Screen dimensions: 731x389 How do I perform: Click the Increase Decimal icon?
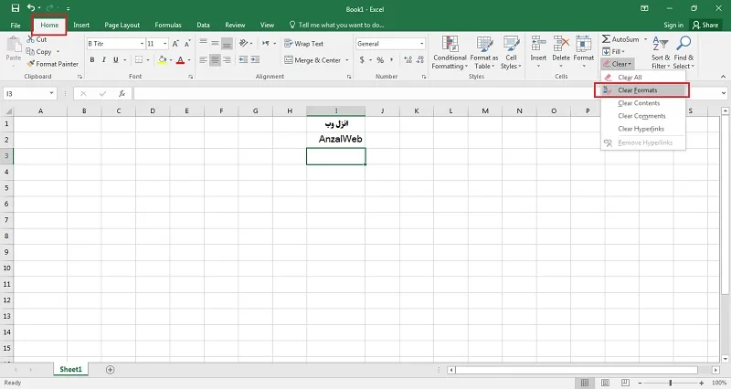coord(408,59)
